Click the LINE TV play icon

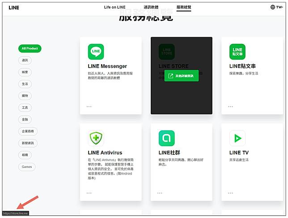click(x=237, y=138)
